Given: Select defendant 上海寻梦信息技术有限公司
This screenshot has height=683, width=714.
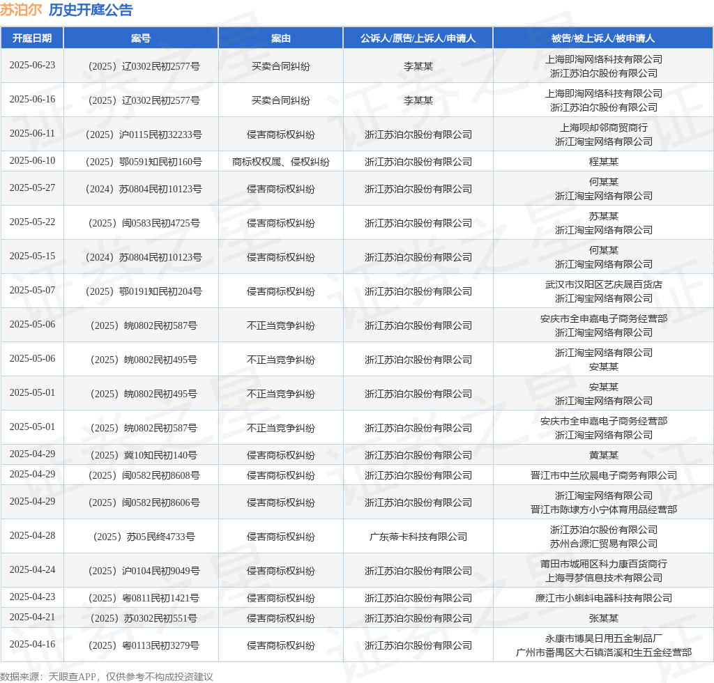Looking at the screenshot, I should (603, 578).
